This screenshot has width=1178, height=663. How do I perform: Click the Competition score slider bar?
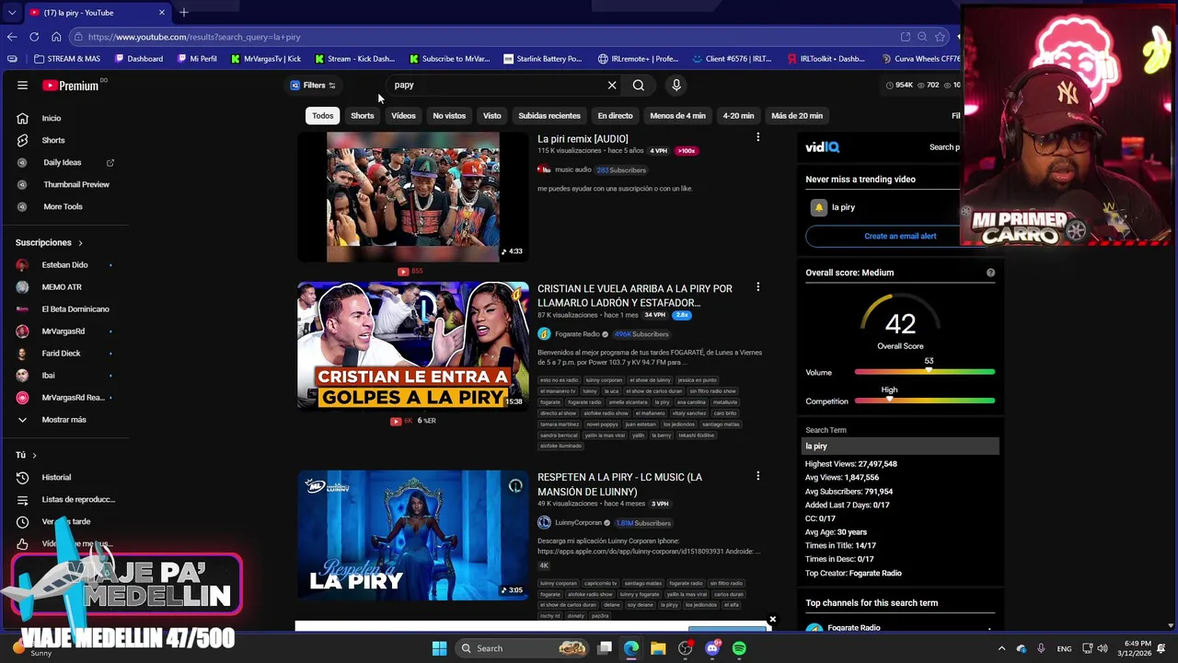coord(925,401)
